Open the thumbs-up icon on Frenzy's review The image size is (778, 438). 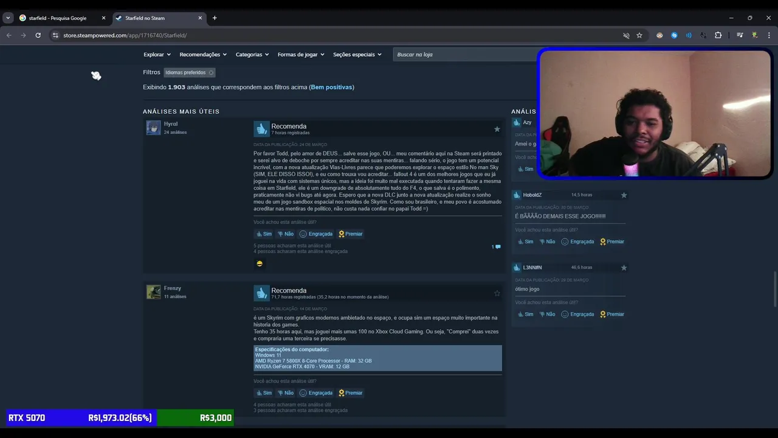pos(261,293)
